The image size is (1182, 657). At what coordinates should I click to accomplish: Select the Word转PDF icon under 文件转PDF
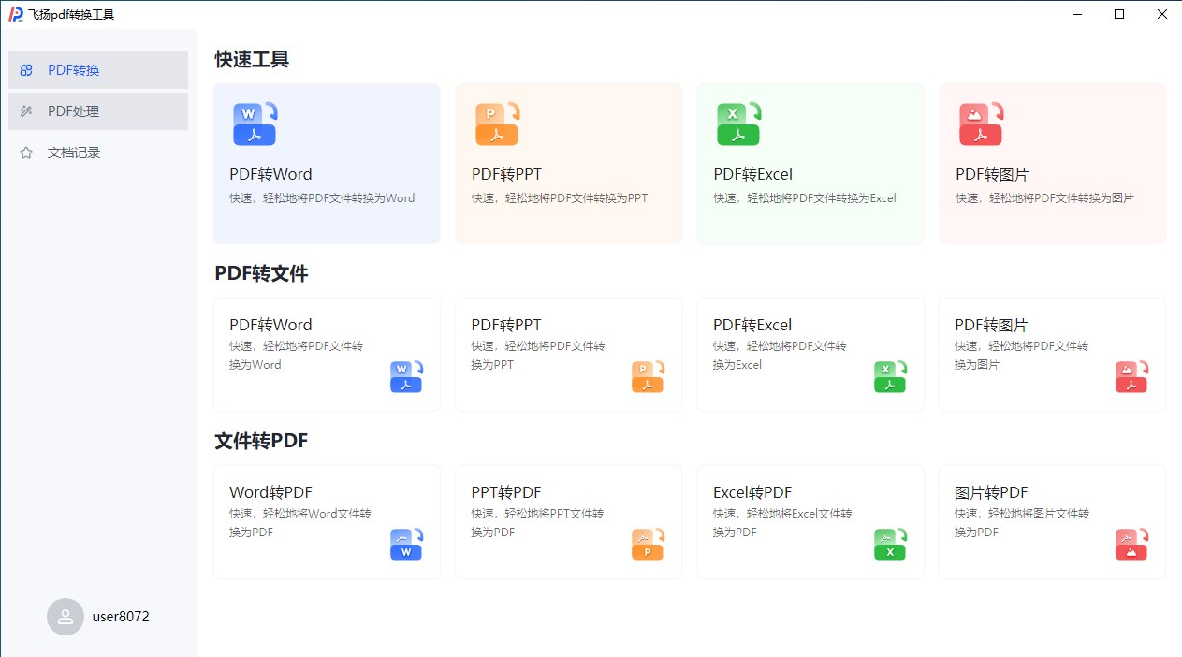(406, 544)
